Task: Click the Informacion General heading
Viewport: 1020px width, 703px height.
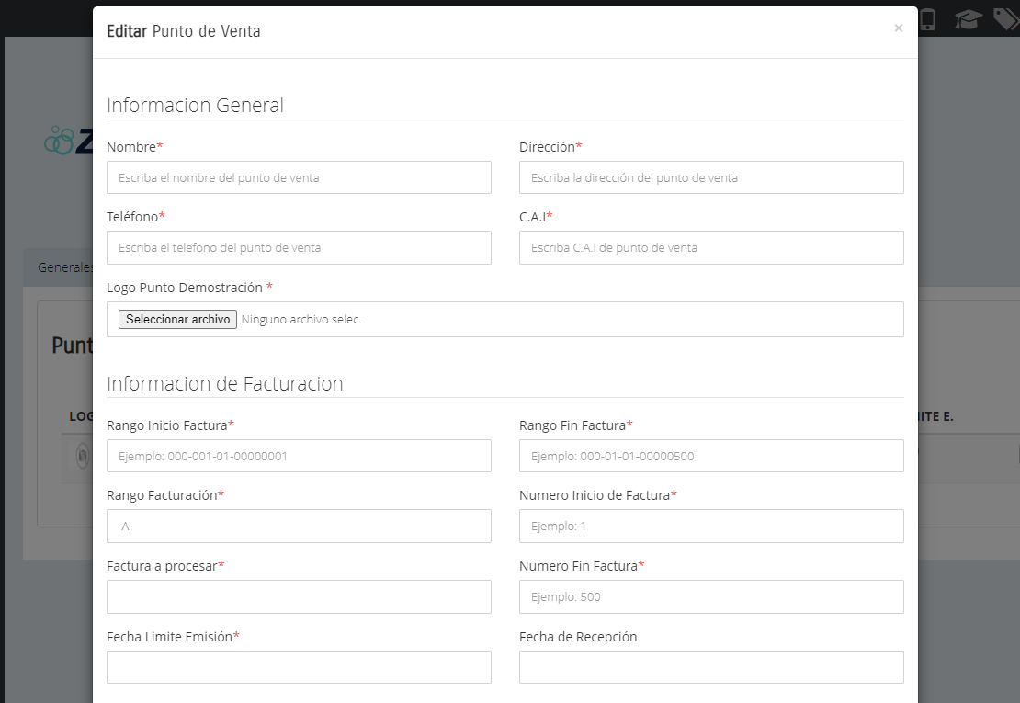Action: [195, 106]
